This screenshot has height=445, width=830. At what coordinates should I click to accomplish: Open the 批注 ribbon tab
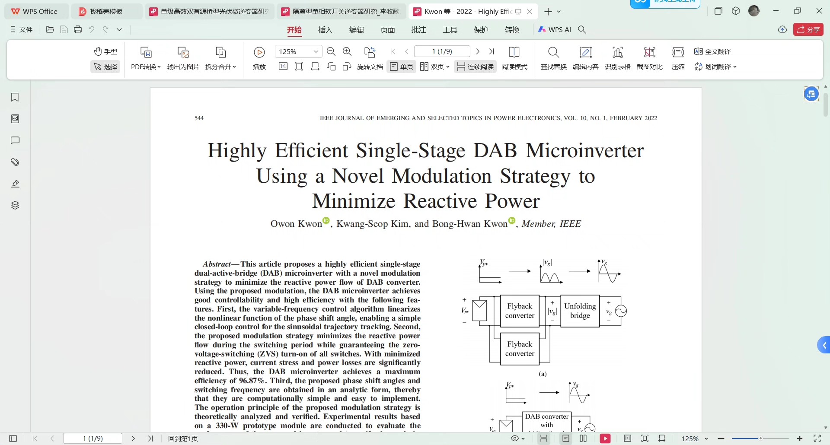point(419,30)
